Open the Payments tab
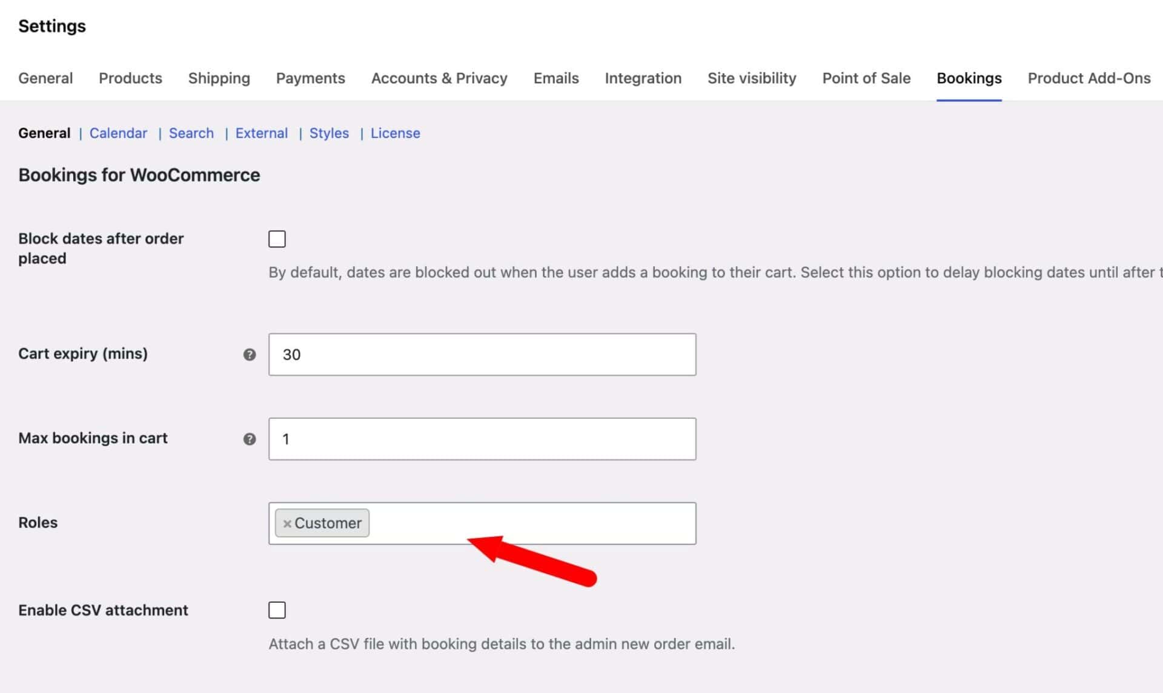1163x693 pixels. (310, 78)
